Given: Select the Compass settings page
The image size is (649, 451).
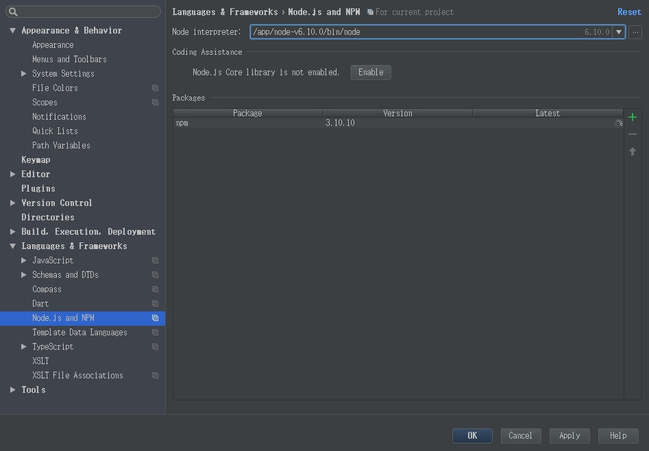Looking at the screenshot, I should click(47, 289).
